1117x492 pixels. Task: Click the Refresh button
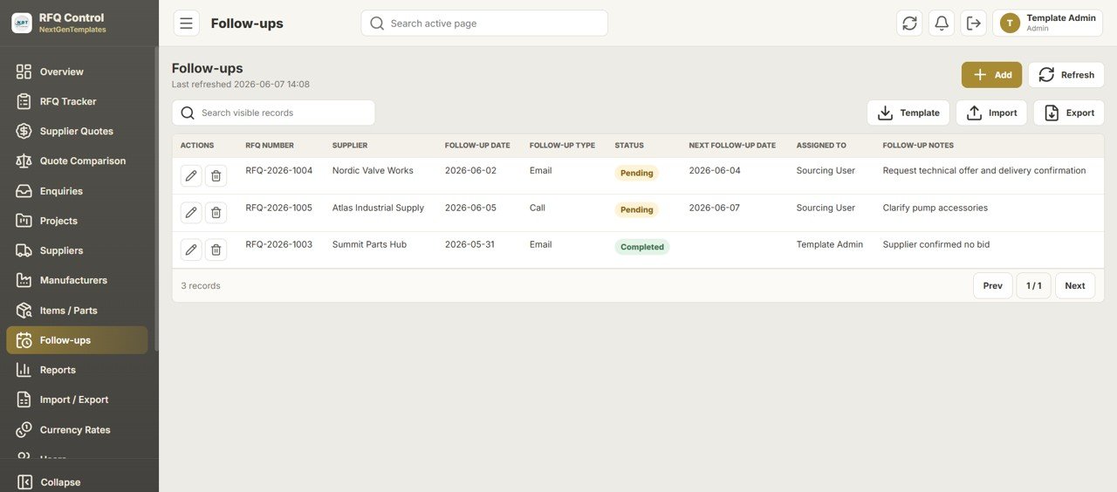click(1066, 75)
